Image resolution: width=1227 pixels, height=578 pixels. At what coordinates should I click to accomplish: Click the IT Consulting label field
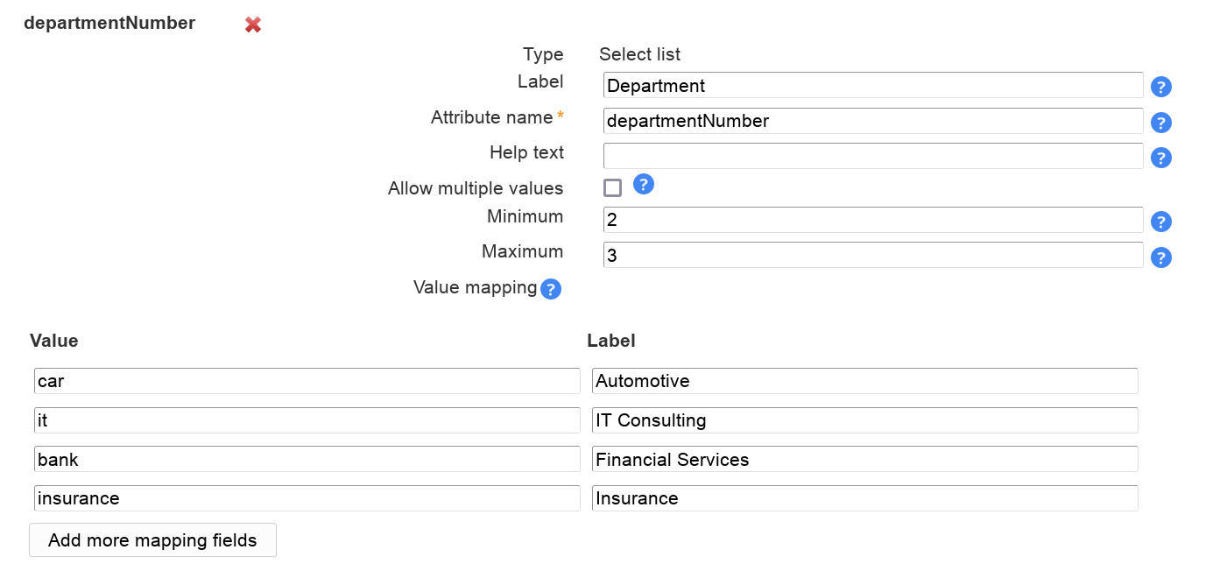coord(864,420)
